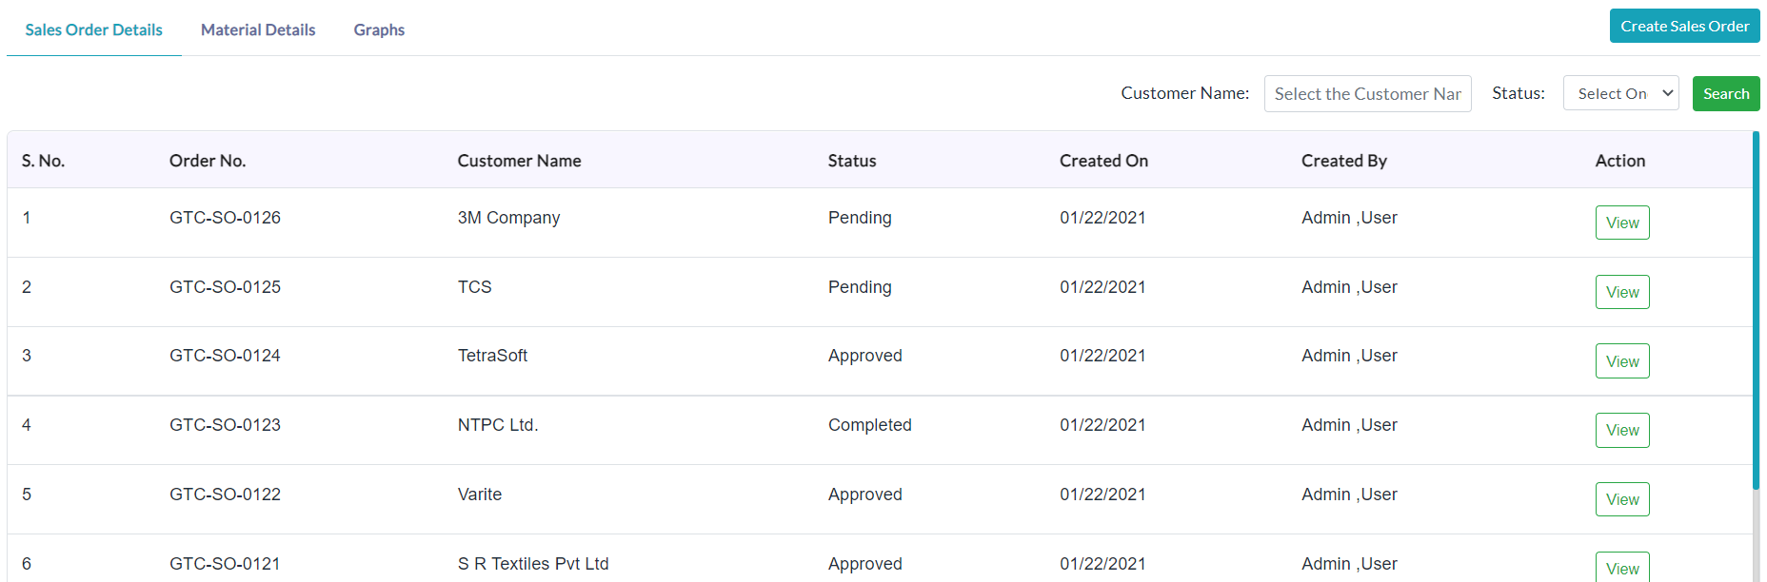View order GTC-SO-0125 for TCS
Screen dimensions: 1767x582
point(1622,292)
